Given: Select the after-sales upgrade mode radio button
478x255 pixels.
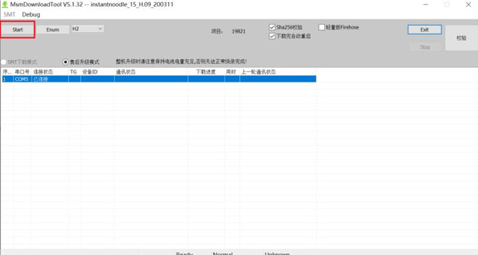Looking at the screenshot, I should pos(66,62).
